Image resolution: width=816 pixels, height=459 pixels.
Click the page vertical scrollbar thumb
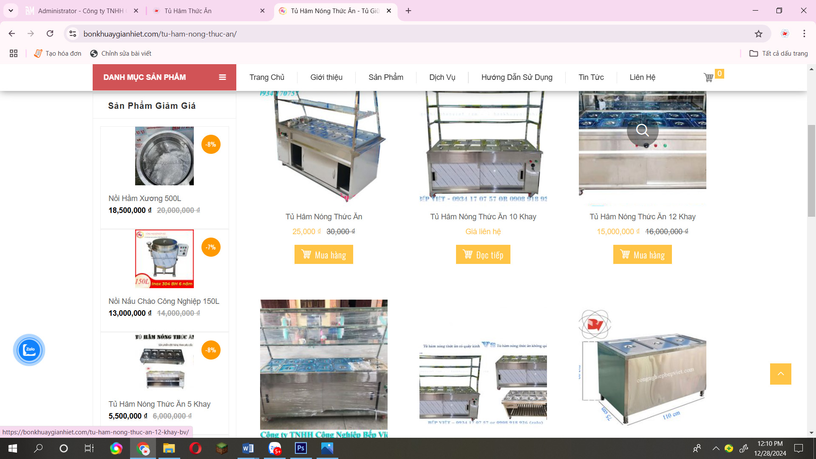[x=811, y=170]
